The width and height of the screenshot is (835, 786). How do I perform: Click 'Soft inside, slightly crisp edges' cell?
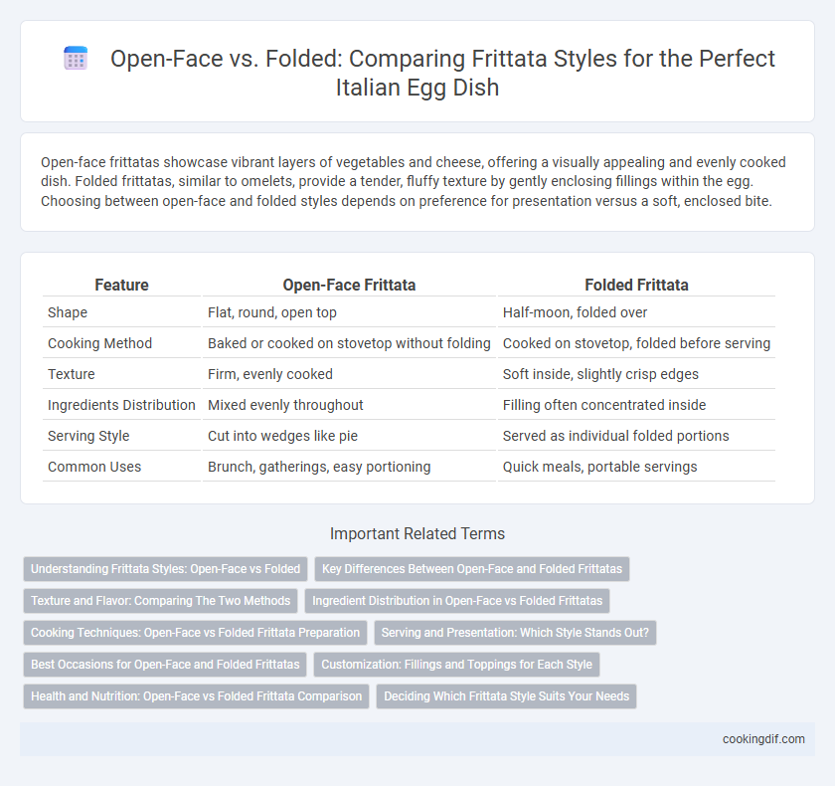coord(636,374)
